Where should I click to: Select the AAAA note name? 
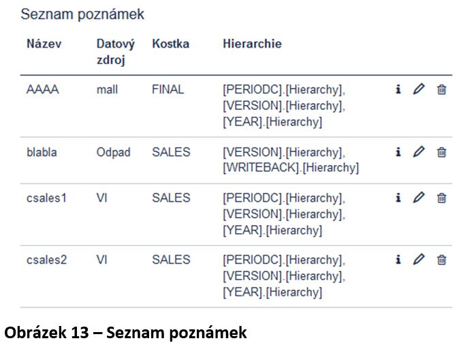click(x=43, y=89)
